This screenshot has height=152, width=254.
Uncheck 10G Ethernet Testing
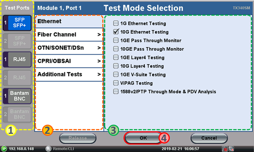pos(116,32)
